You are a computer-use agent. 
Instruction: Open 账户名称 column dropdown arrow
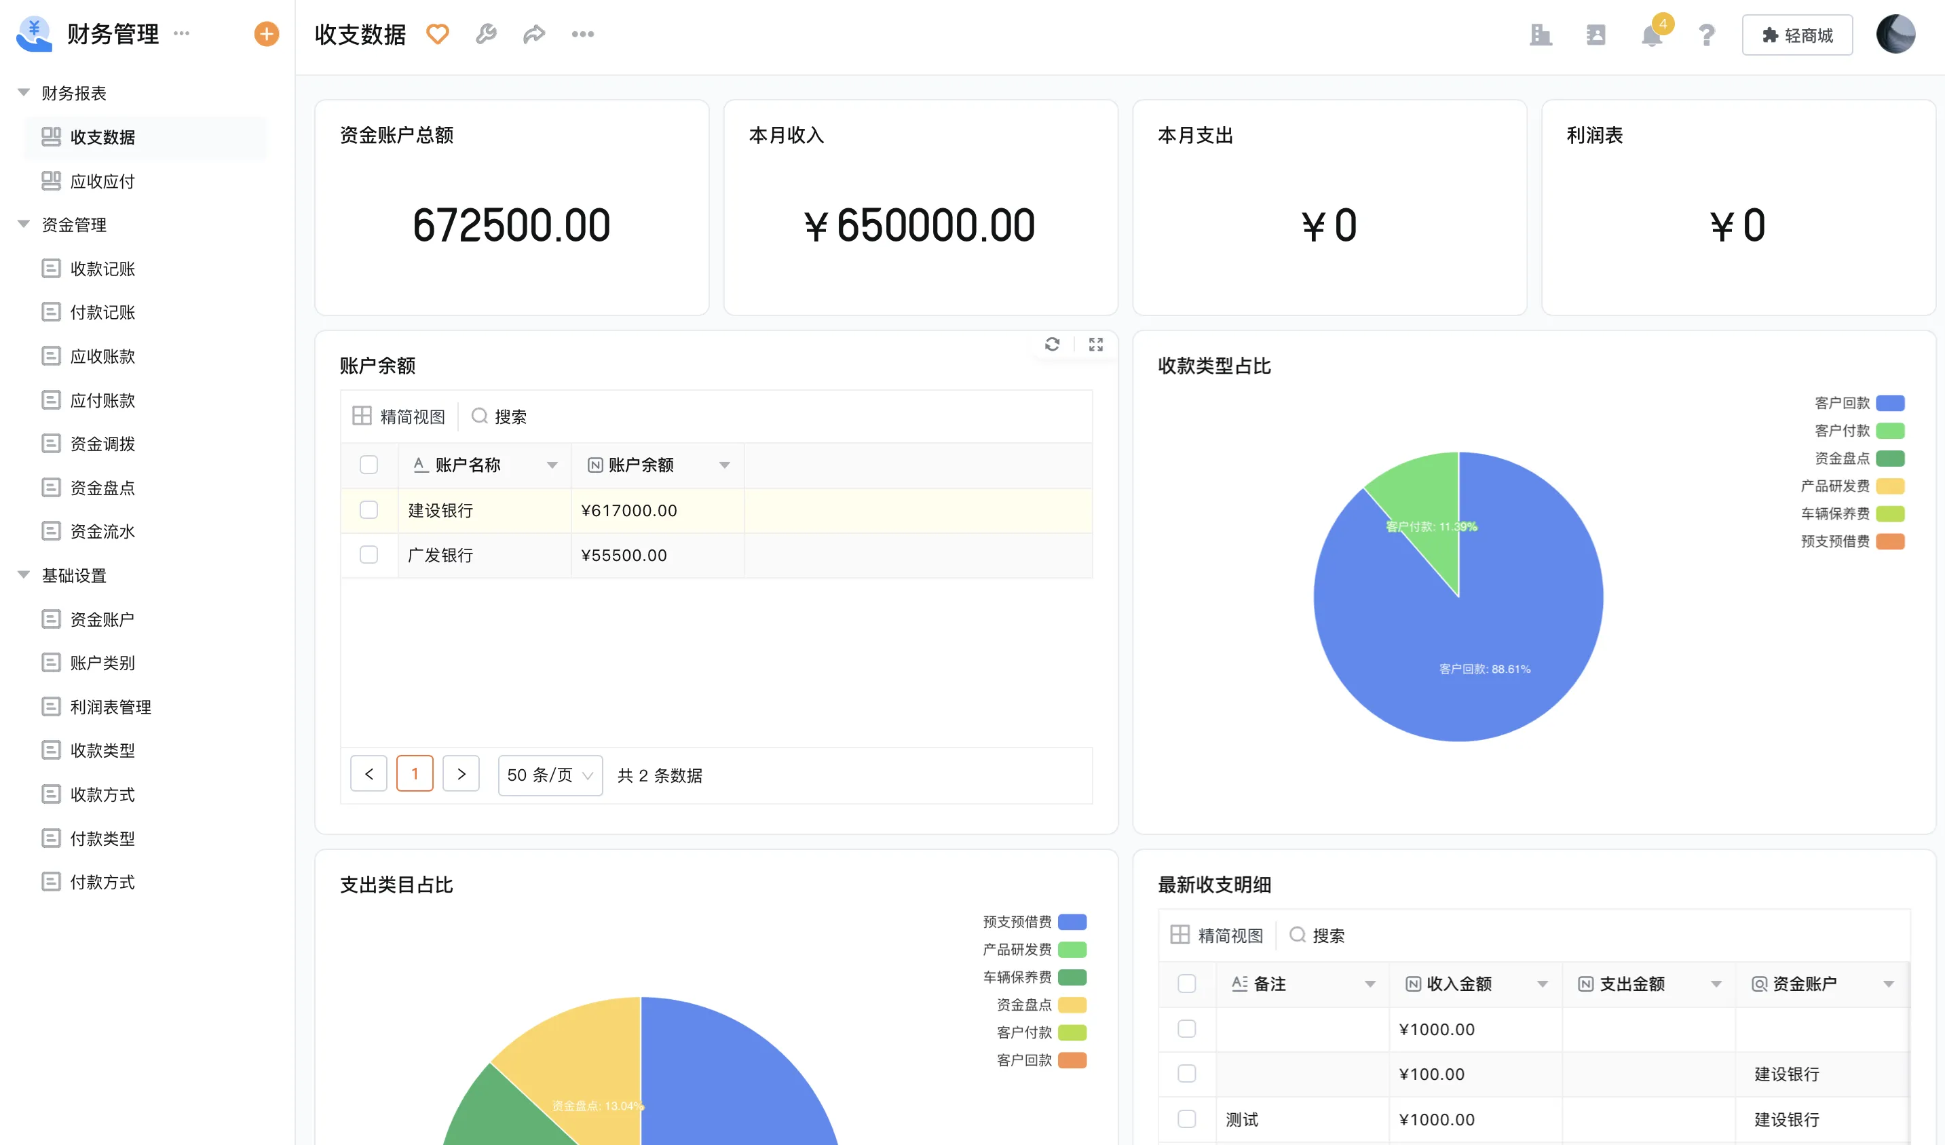click(552, 465)
